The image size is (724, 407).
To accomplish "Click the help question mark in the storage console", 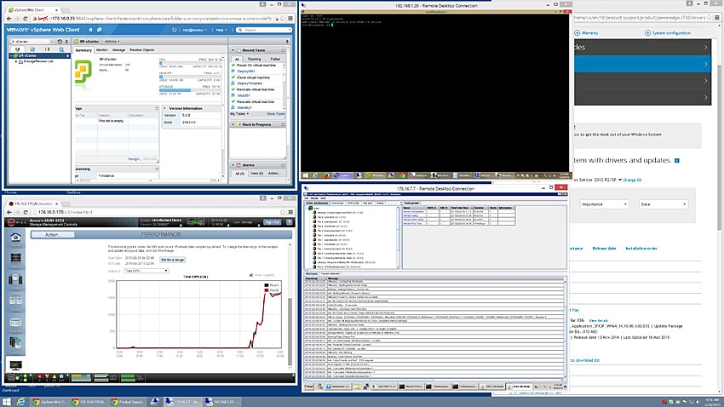I will (290, 222).
